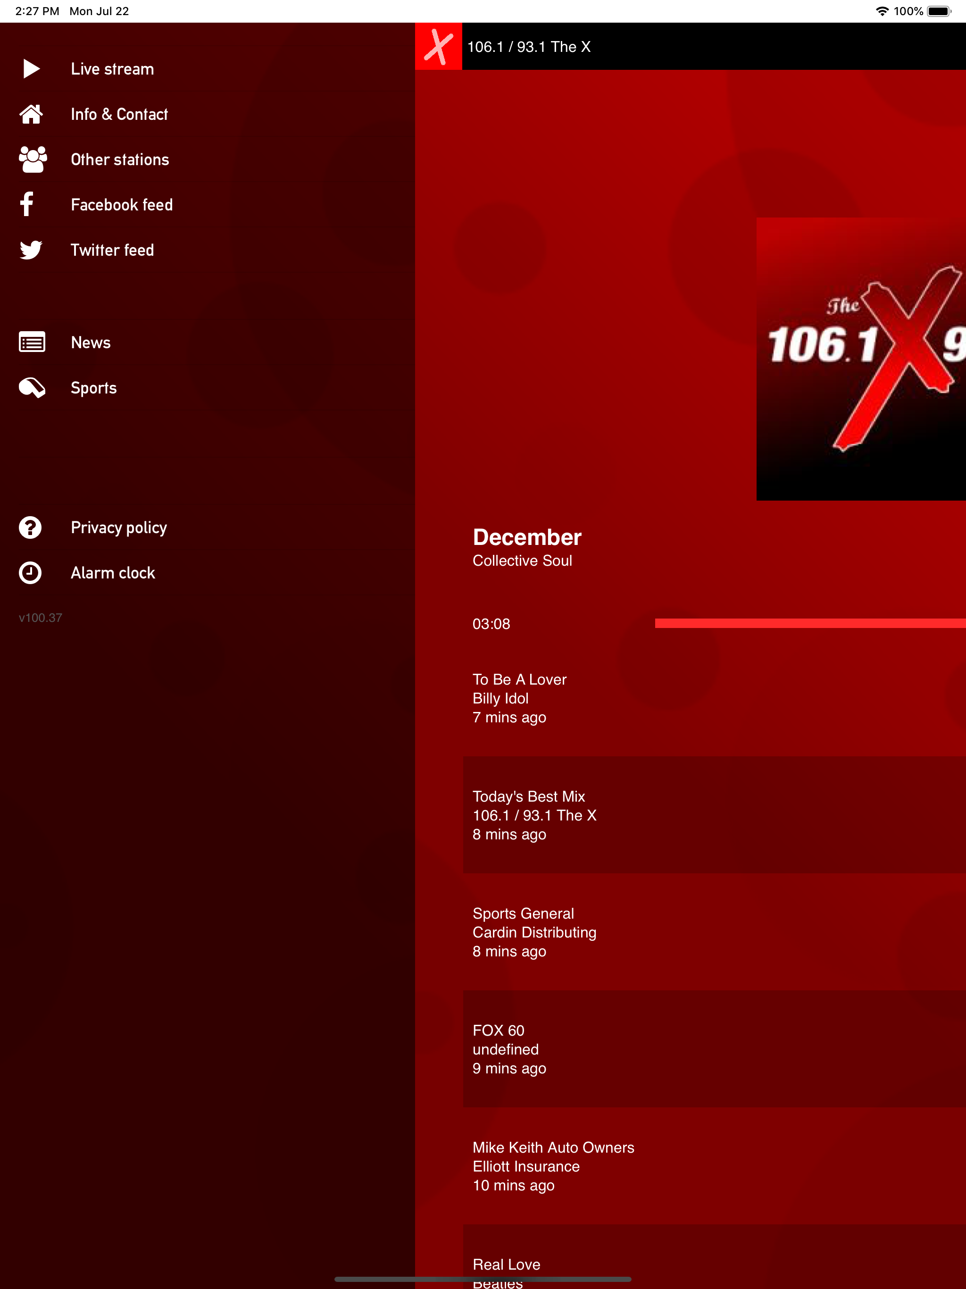This screenshot has height=1289, width=966.
Task: Tap the 106.1 X album artwork
Action: pos(861,359)
